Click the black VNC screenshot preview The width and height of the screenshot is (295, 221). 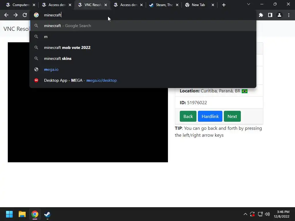[x=88, y=125]
